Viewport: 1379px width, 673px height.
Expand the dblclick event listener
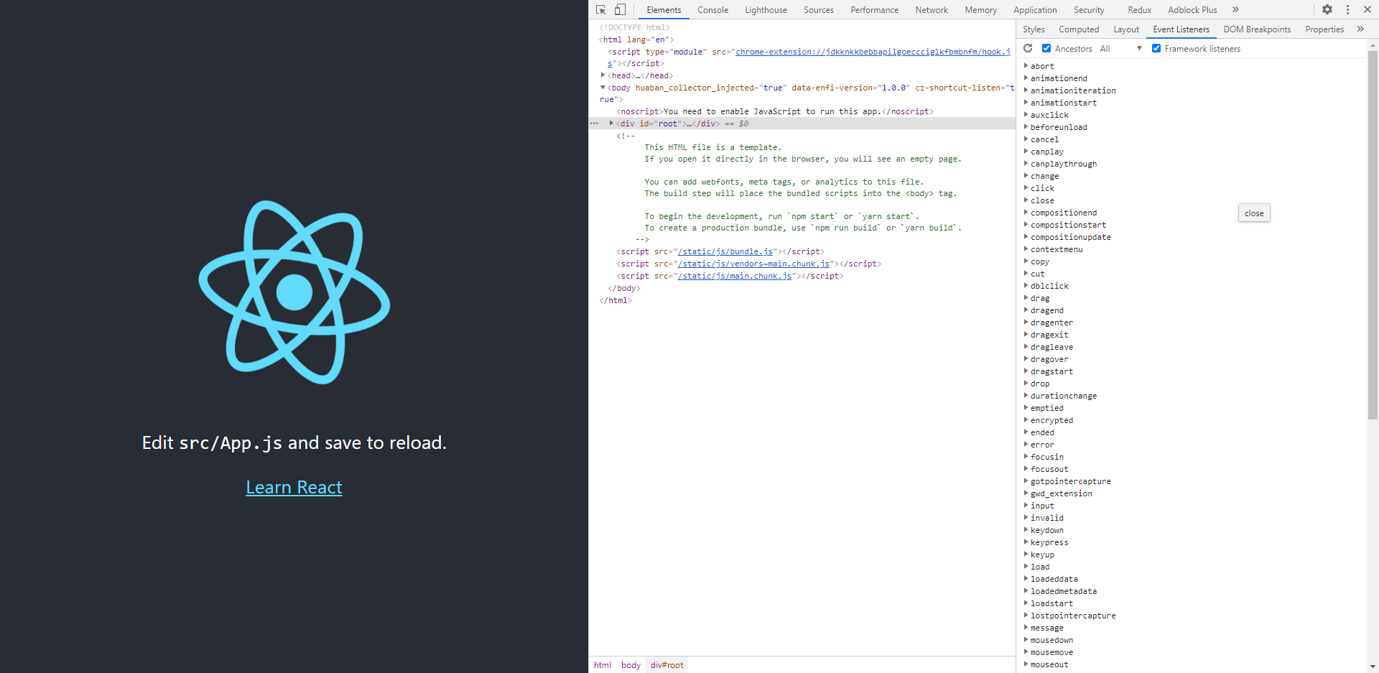(1026, 285)
